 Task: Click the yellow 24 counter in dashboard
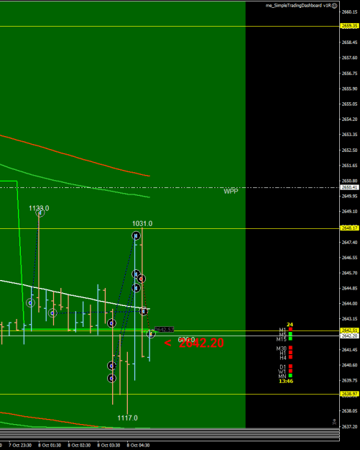(290, 325)
